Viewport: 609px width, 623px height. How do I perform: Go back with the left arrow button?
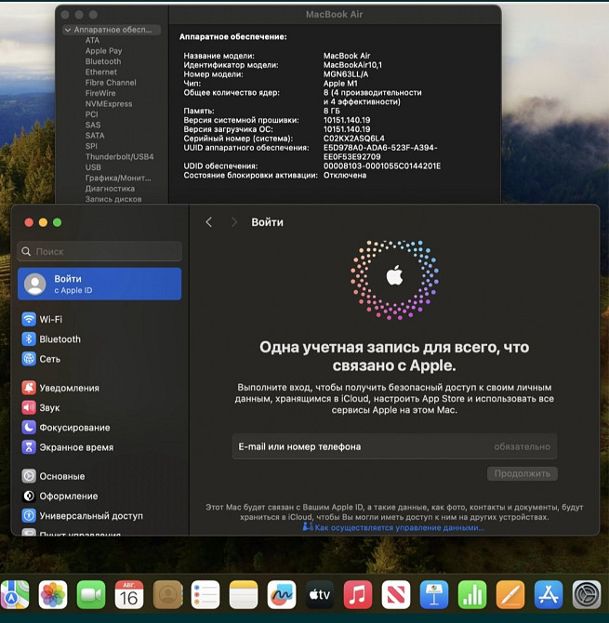(x=209, y=222)
